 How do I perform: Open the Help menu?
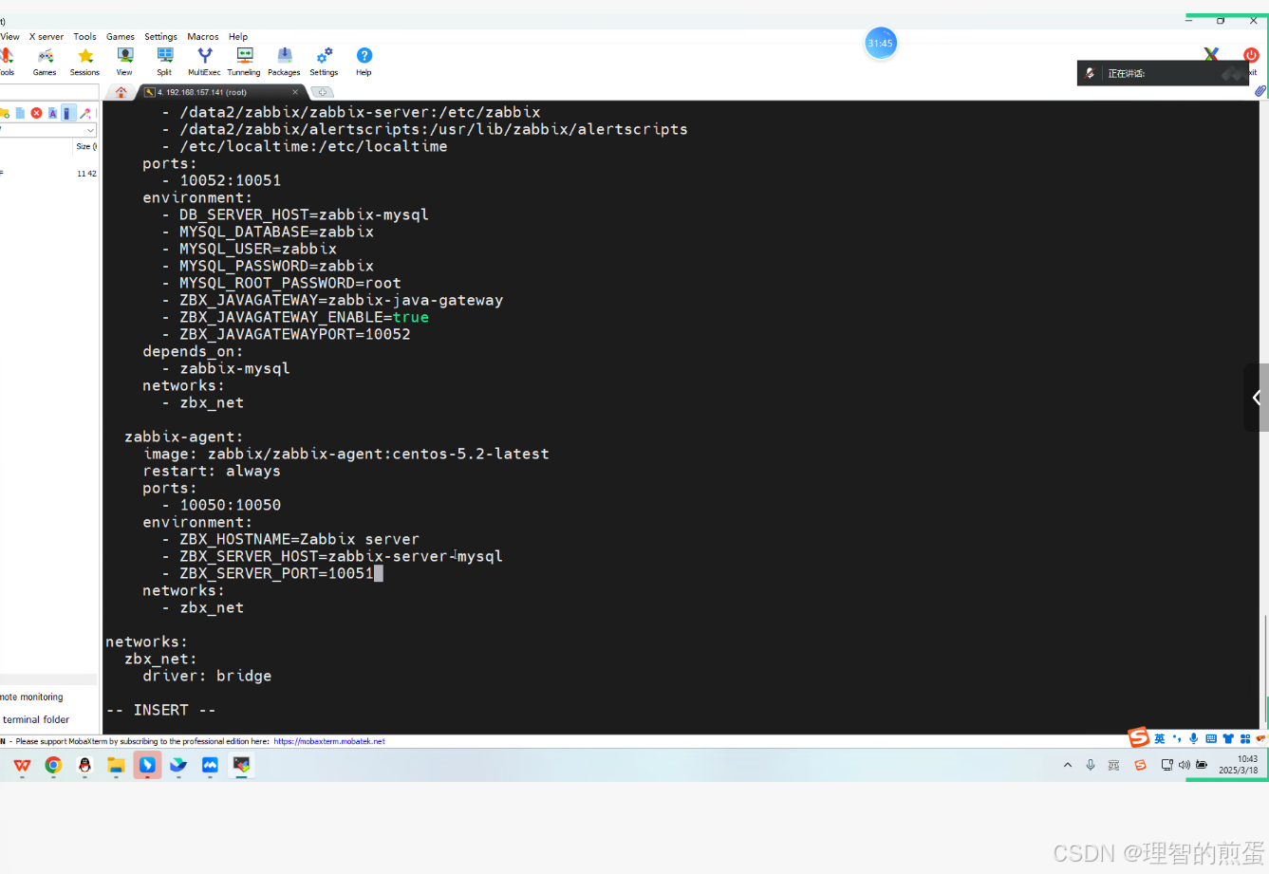click(x=238, y=36)
